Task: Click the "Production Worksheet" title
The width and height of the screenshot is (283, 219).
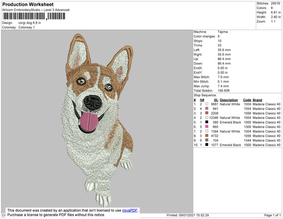Action: tap(28, 5)
